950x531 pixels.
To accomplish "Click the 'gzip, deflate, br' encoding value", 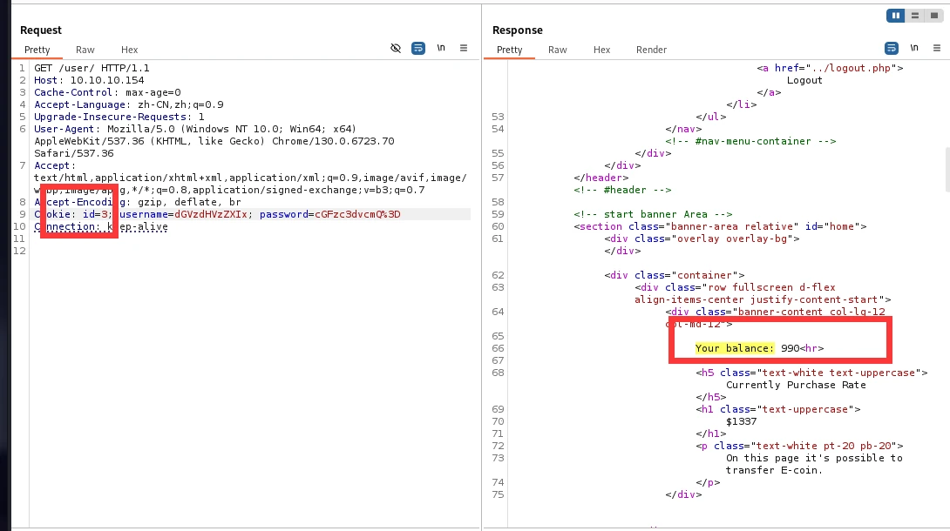I will [189, 202].
